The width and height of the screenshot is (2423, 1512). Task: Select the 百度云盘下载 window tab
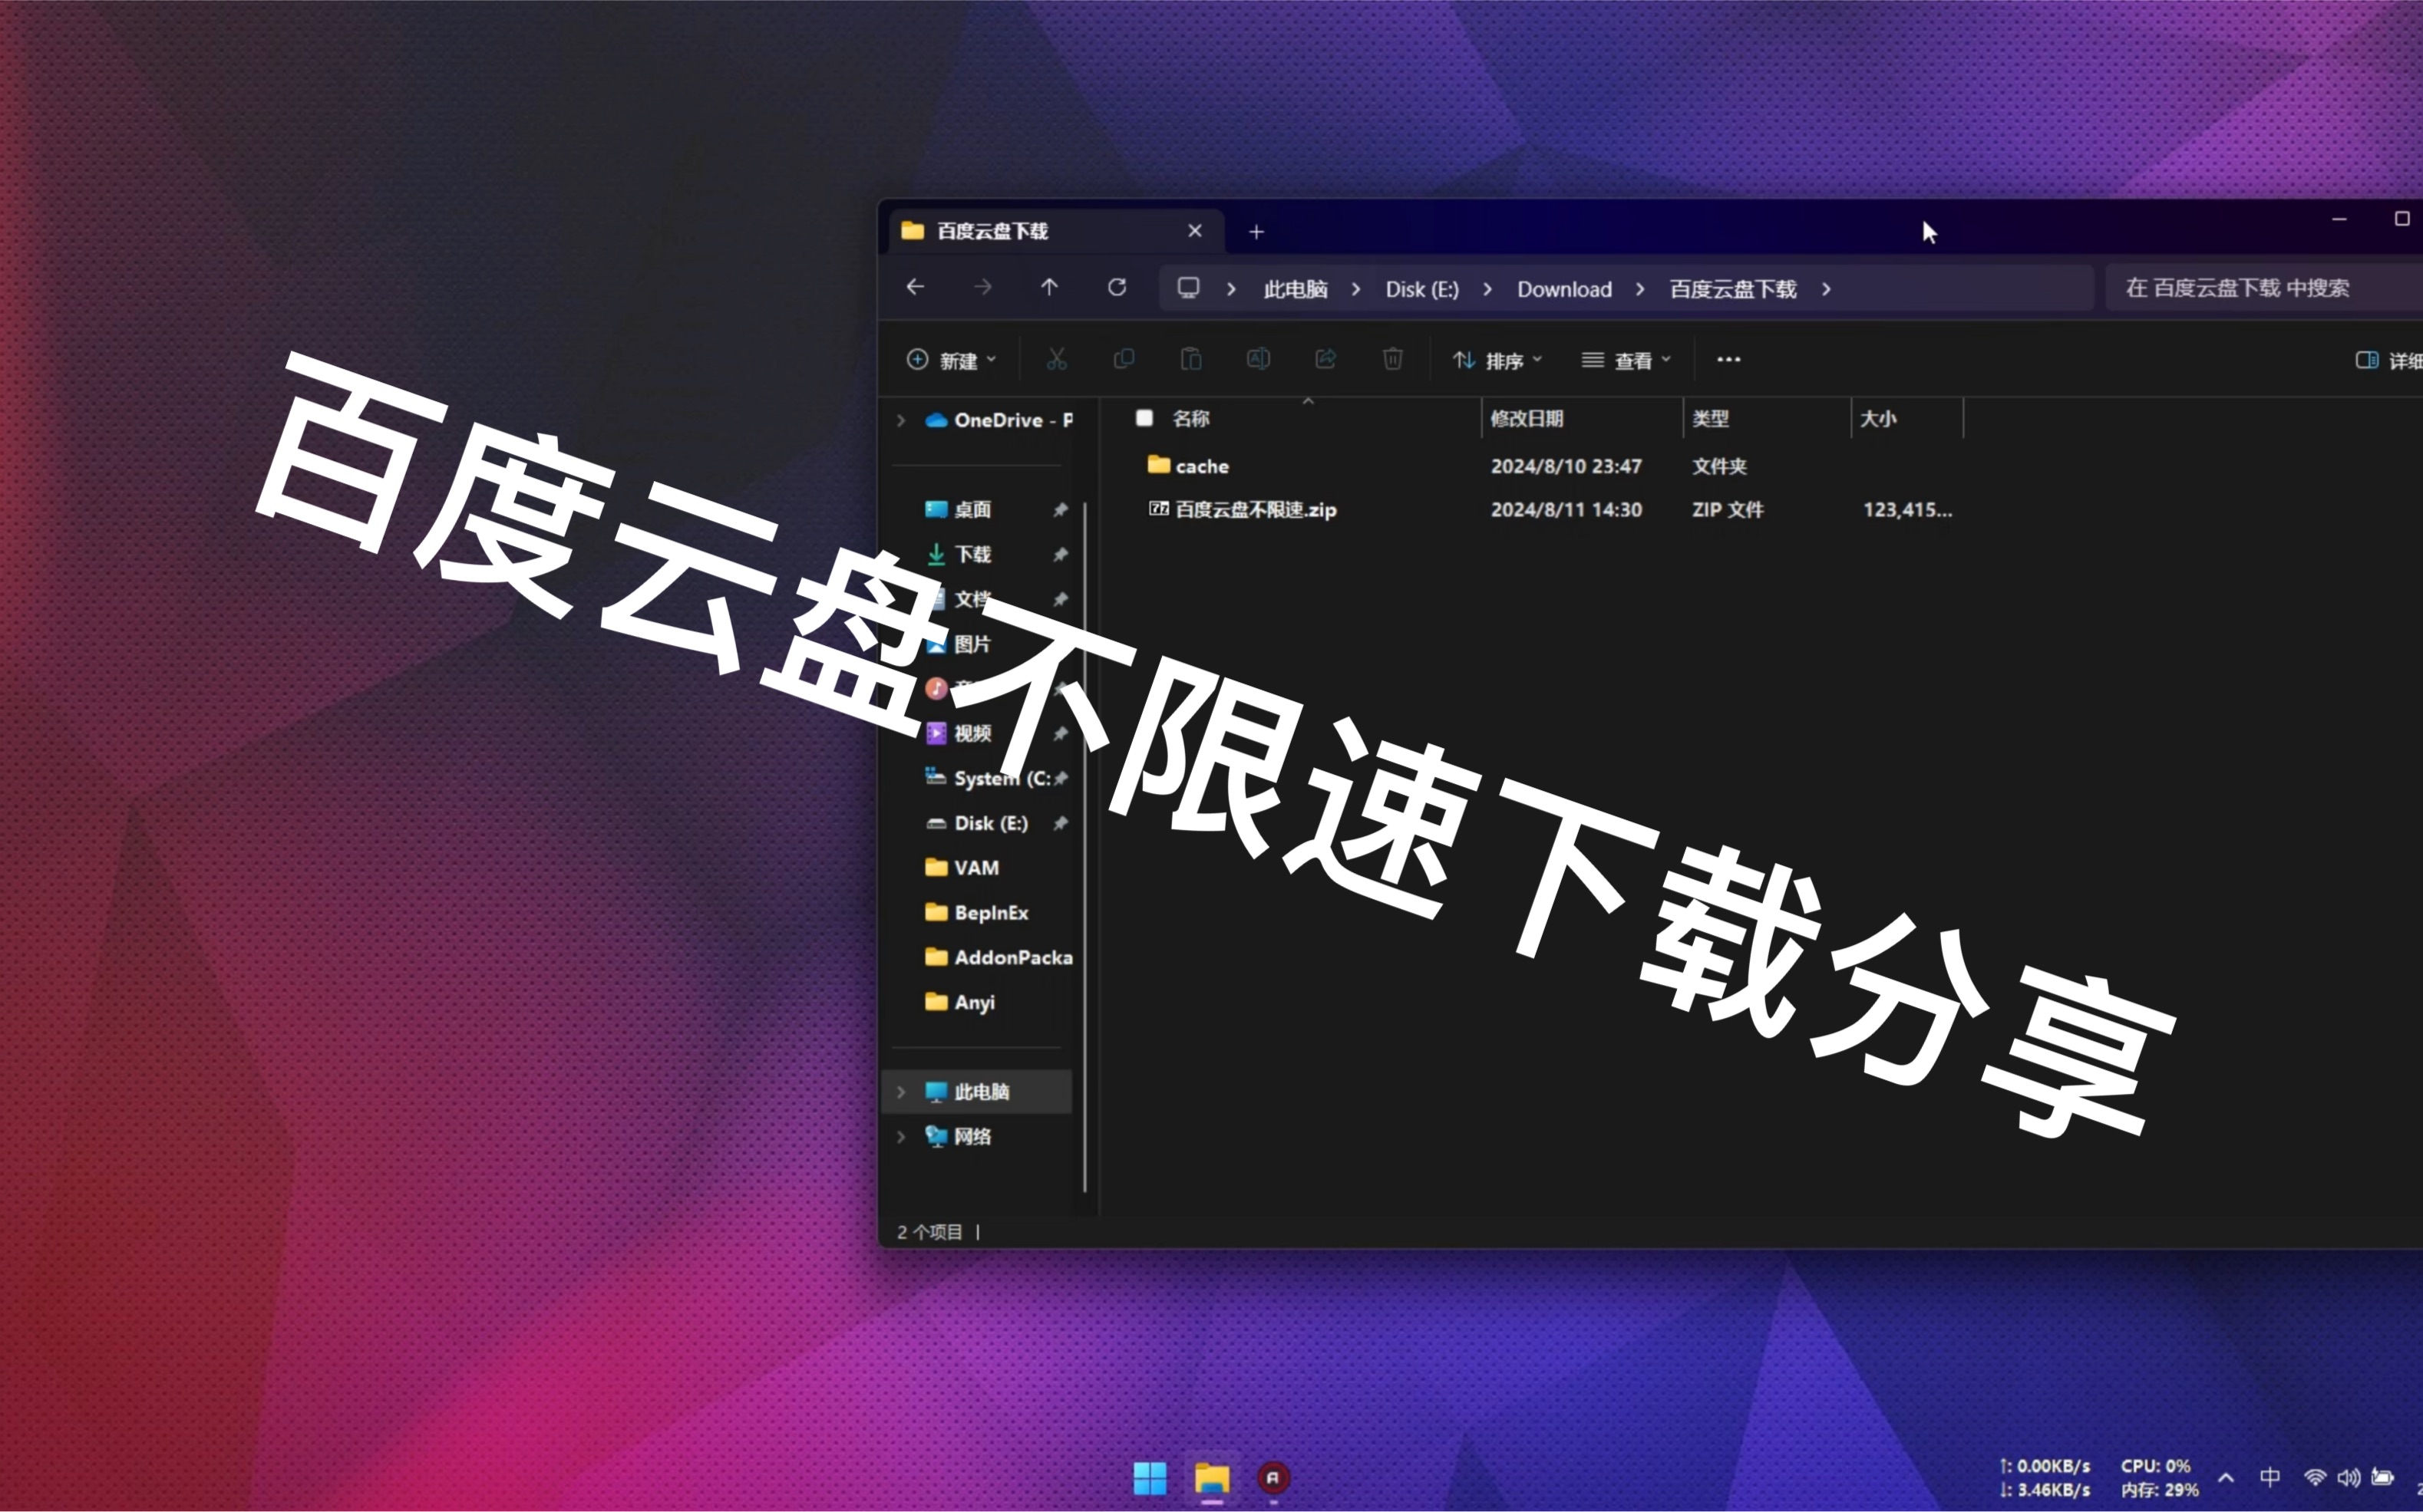point(1055,231)
